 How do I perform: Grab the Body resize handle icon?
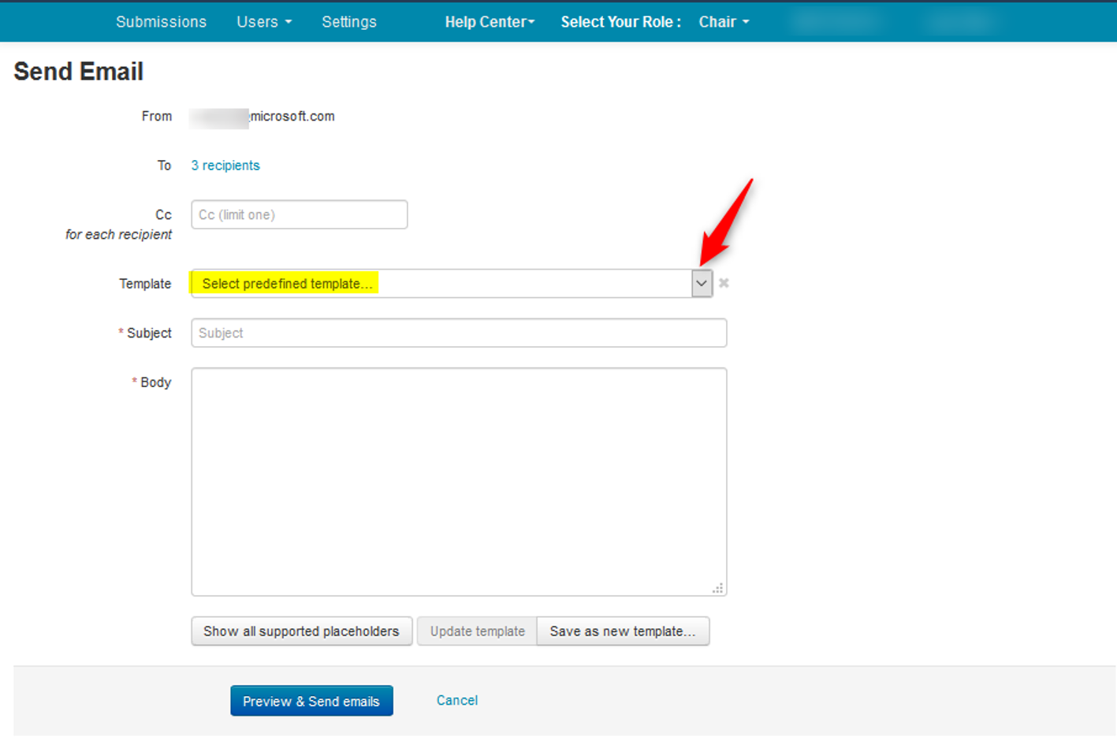[x=717, y=588]
